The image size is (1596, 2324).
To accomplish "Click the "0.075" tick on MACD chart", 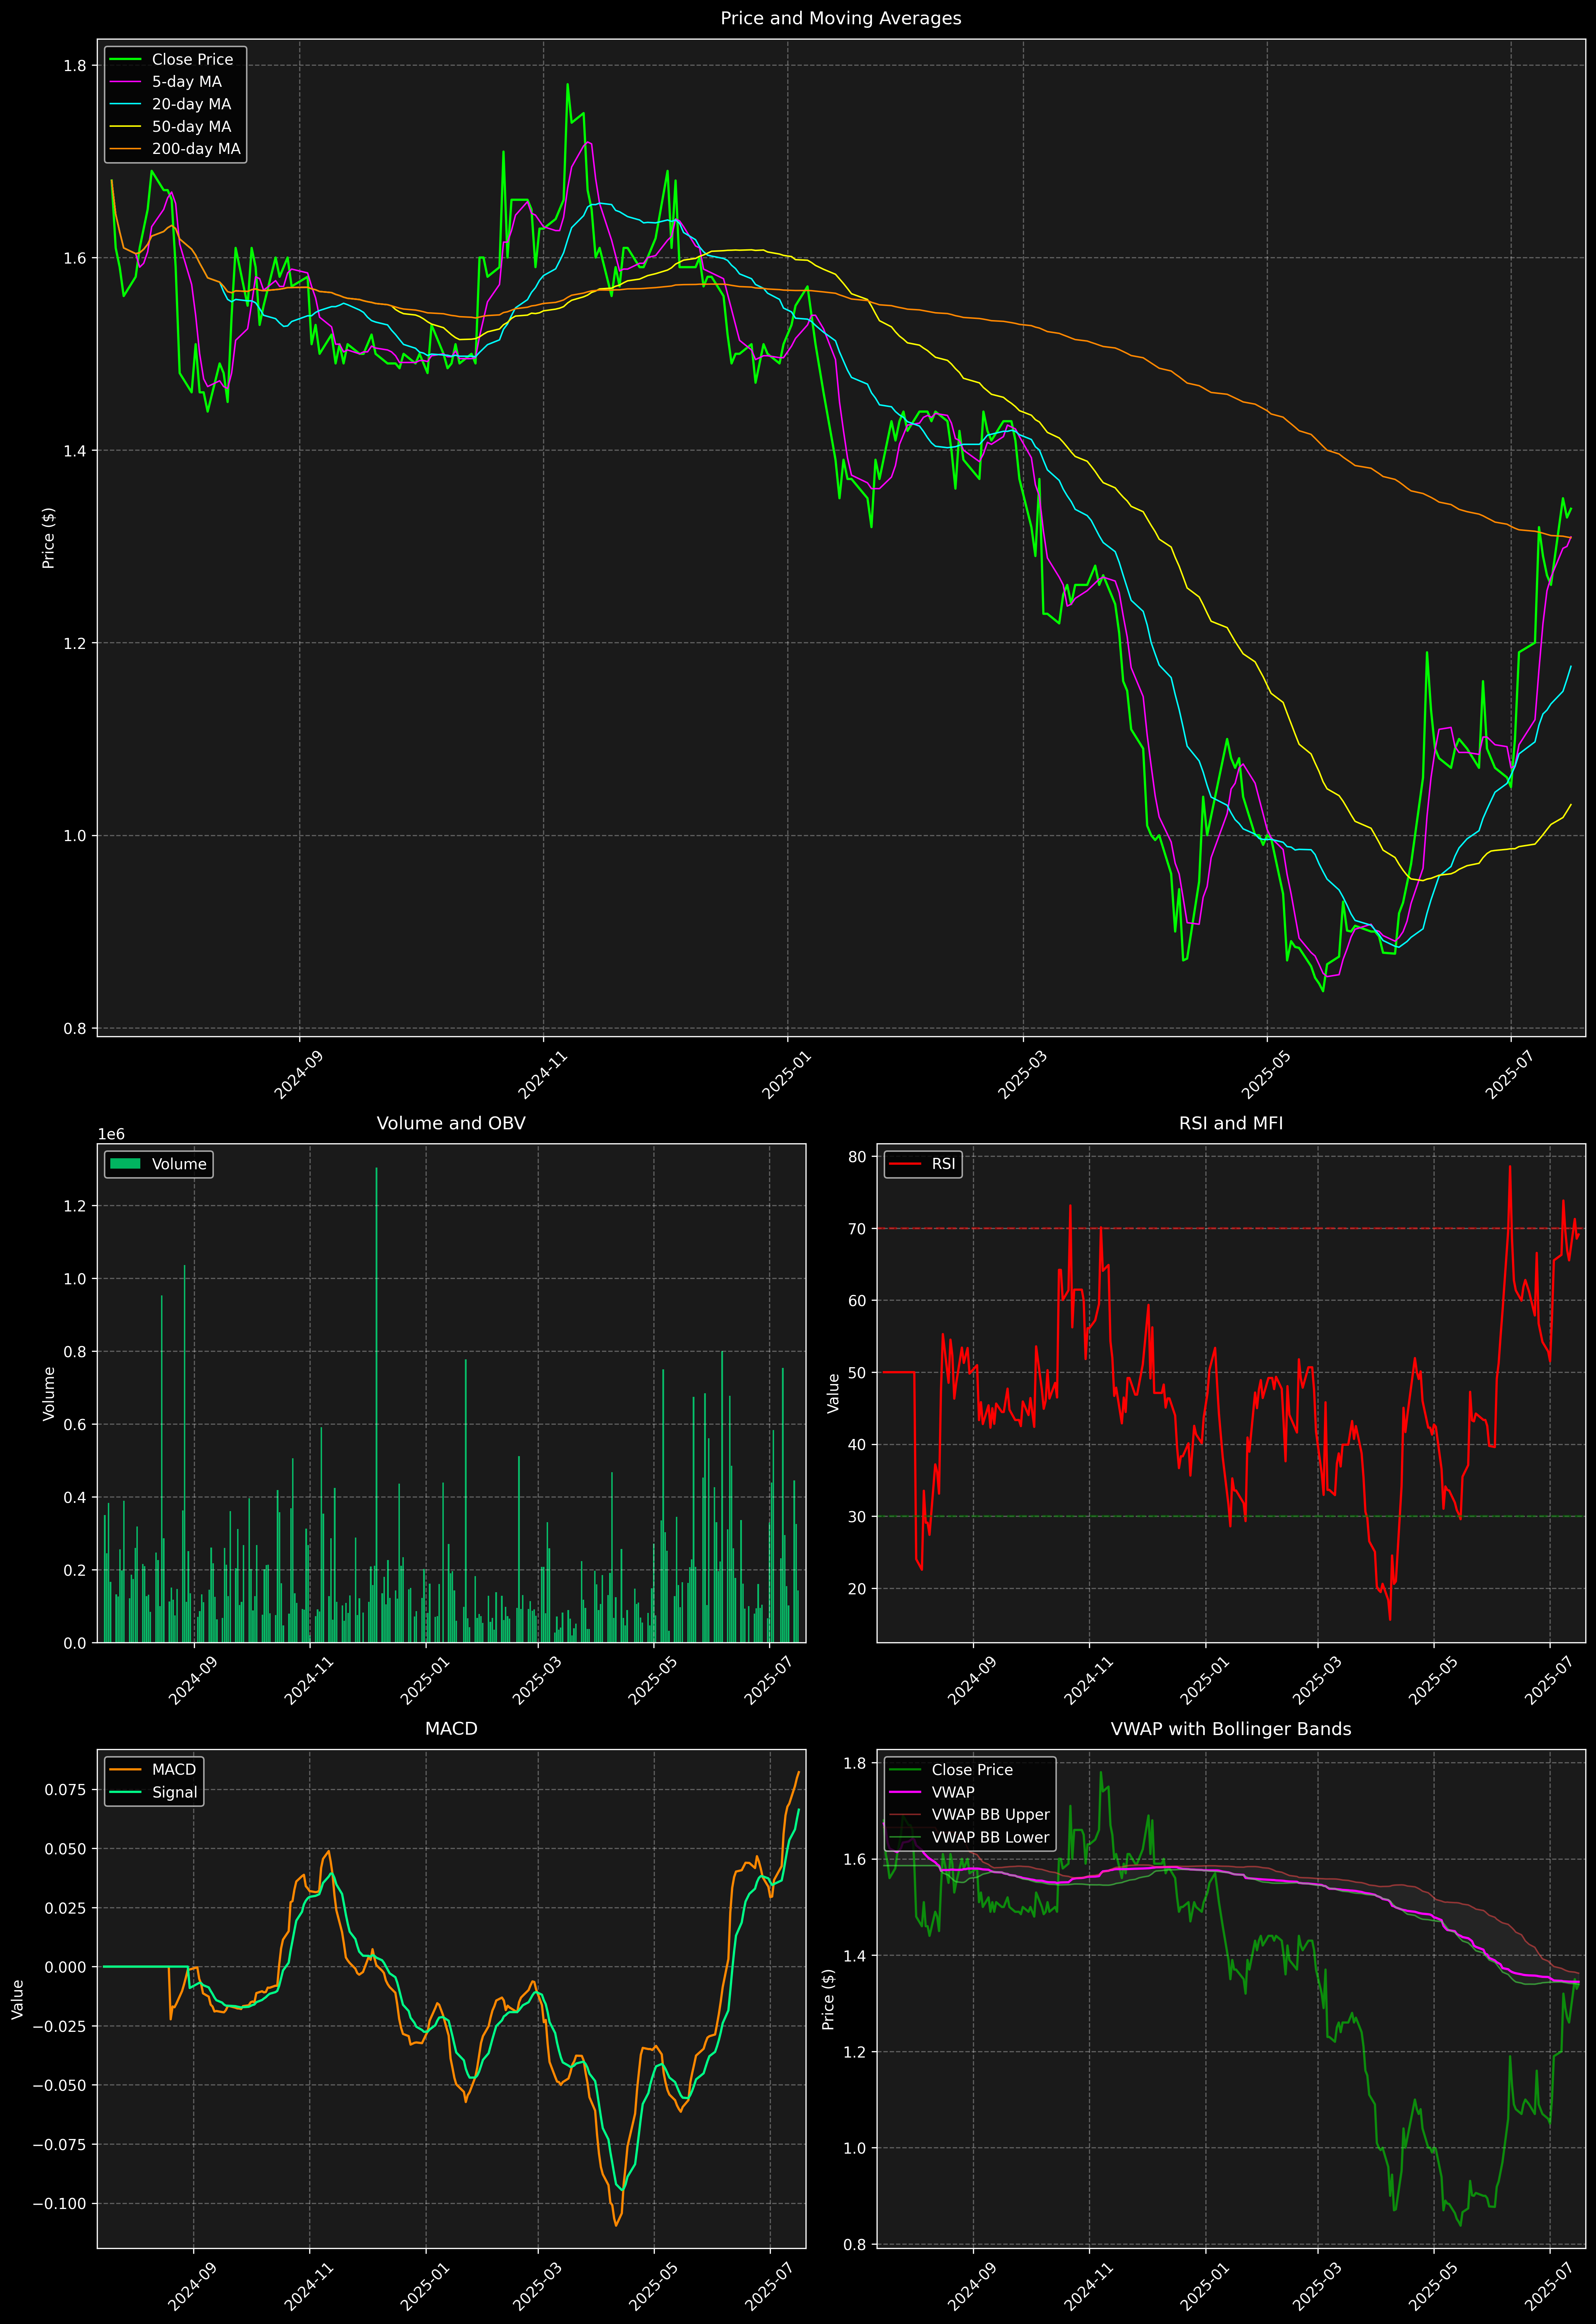I will pos(66,1790).
